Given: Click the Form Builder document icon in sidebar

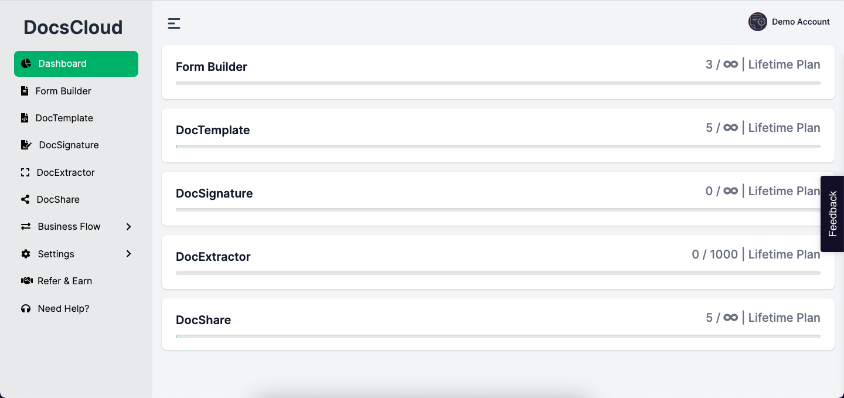Looking at the screenshot, I should pyautogui.click(x=24, y=91).
